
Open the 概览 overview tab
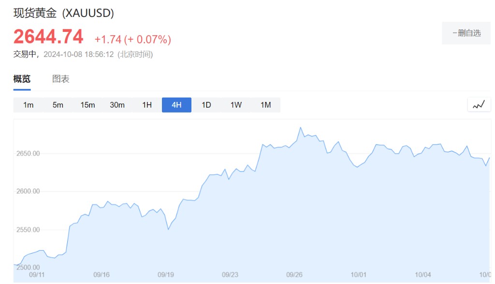pyautogui.click(x=22, y=79)
